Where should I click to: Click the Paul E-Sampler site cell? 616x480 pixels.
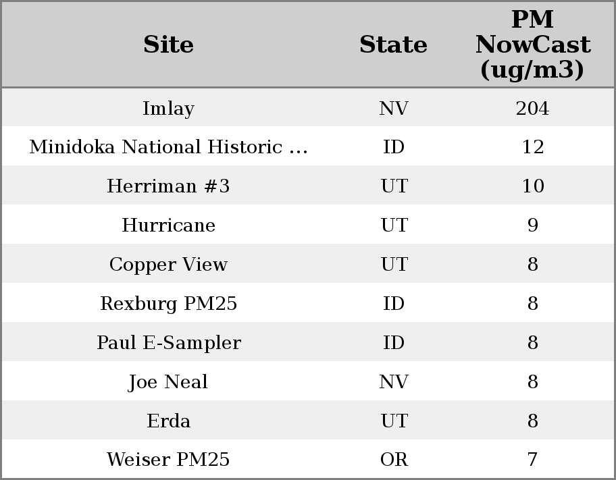point(168,343)
